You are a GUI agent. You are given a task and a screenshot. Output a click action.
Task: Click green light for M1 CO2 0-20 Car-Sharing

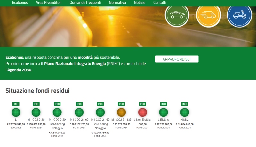[x=57, y=112]
